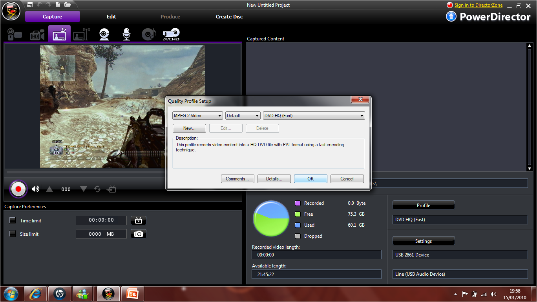Click the grey Dropped color swatch
This screenshot has width=537, height=302.
click(298, 236)
